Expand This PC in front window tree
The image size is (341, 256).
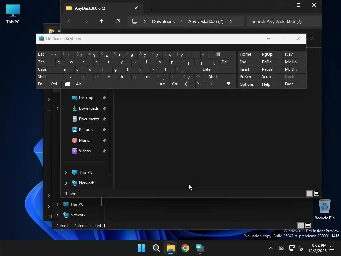point(66,172)
